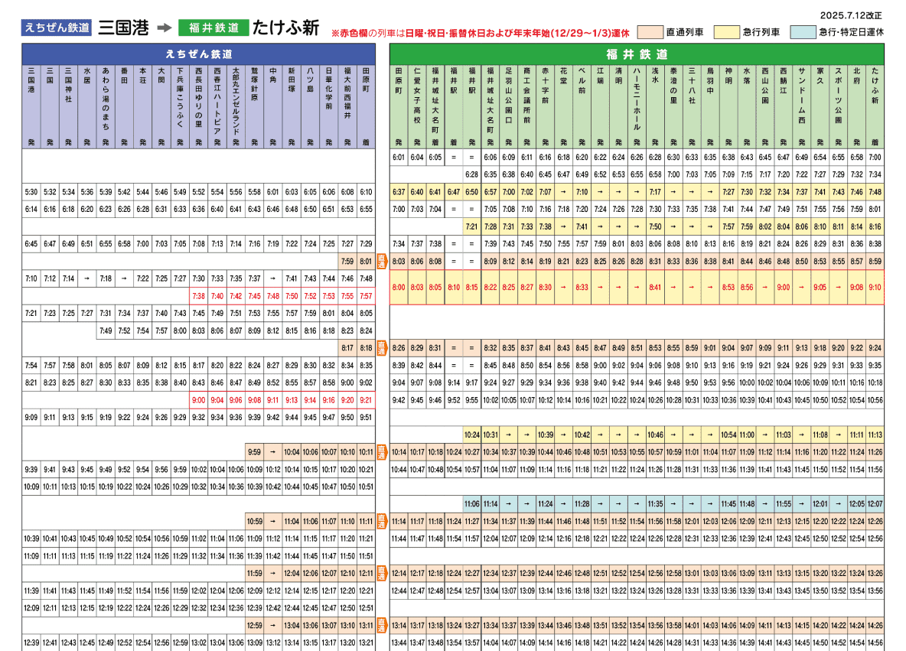This screenshot has width=906, height=651.
Task: Select the blue えちぜん鉄道 section header bar
Action: tap(199, 54)
